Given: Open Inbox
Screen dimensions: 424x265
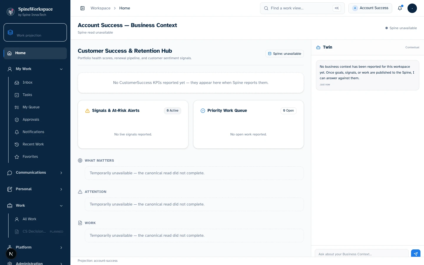Looking at the screenshot, I should (39, 83).
